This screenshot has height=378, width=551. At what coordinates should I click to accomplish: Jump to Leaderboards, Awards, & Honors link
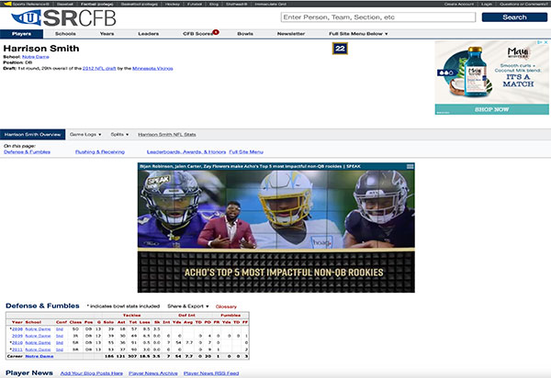click(186, 152)
